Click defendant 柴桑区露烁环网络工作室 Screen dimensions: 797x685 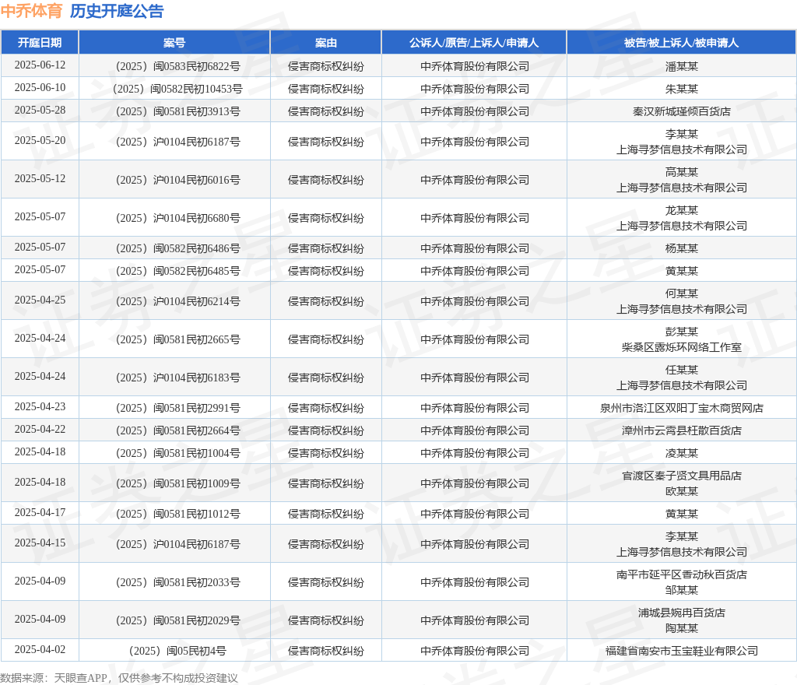point(682,348)
